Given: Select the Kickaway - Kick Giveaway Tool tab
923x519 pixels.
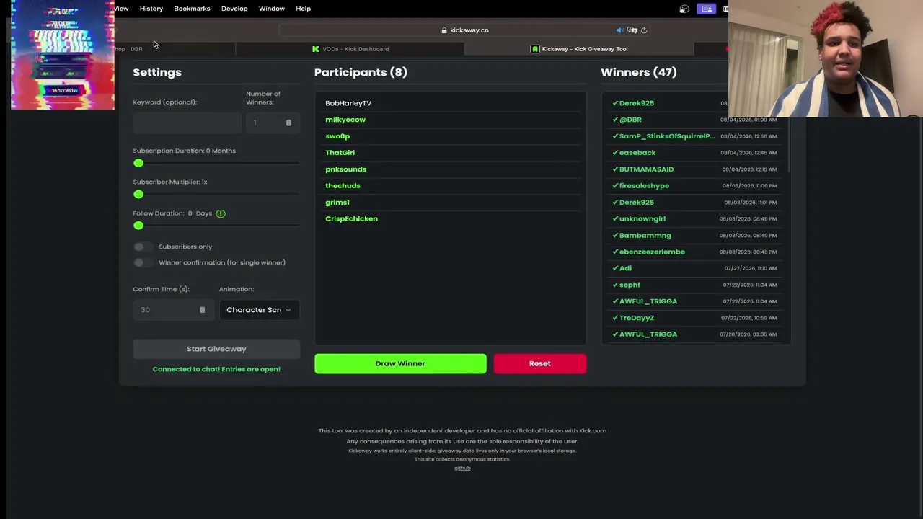Looking at the screenshot, I should click(x=579, y=49).
